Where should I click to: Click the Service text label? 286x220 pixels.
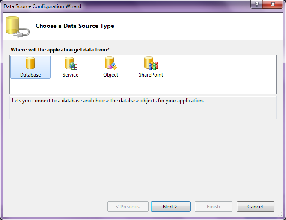pyautogui.click(x=70, y=75)
